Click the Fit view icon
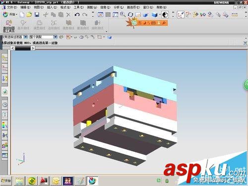Screen dimensions: 248x186 100,15
